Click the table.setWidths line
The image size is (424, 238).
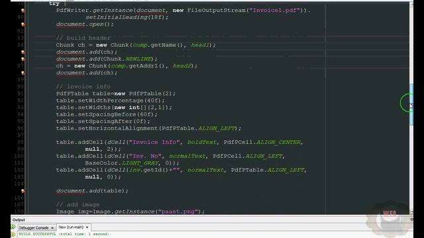click(114, 107)
